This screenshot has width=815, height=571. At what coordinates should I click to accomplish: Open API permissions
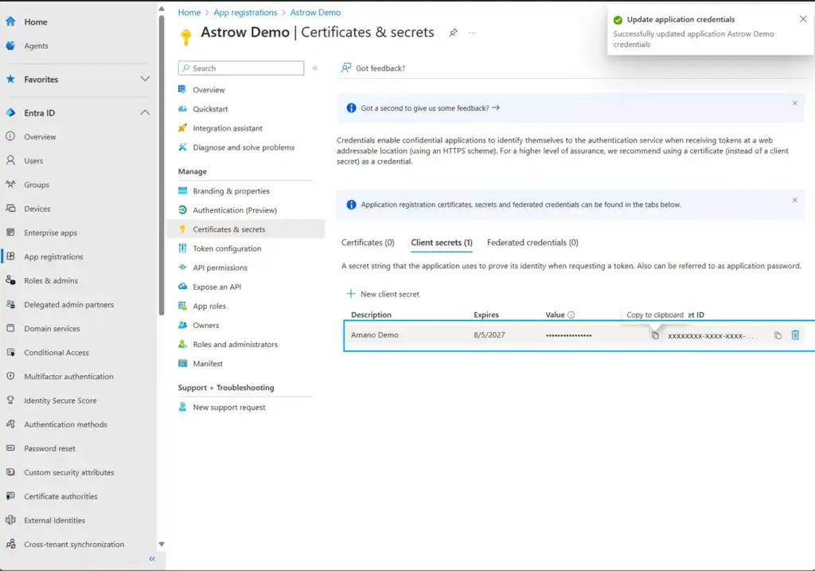coord(220,268)
